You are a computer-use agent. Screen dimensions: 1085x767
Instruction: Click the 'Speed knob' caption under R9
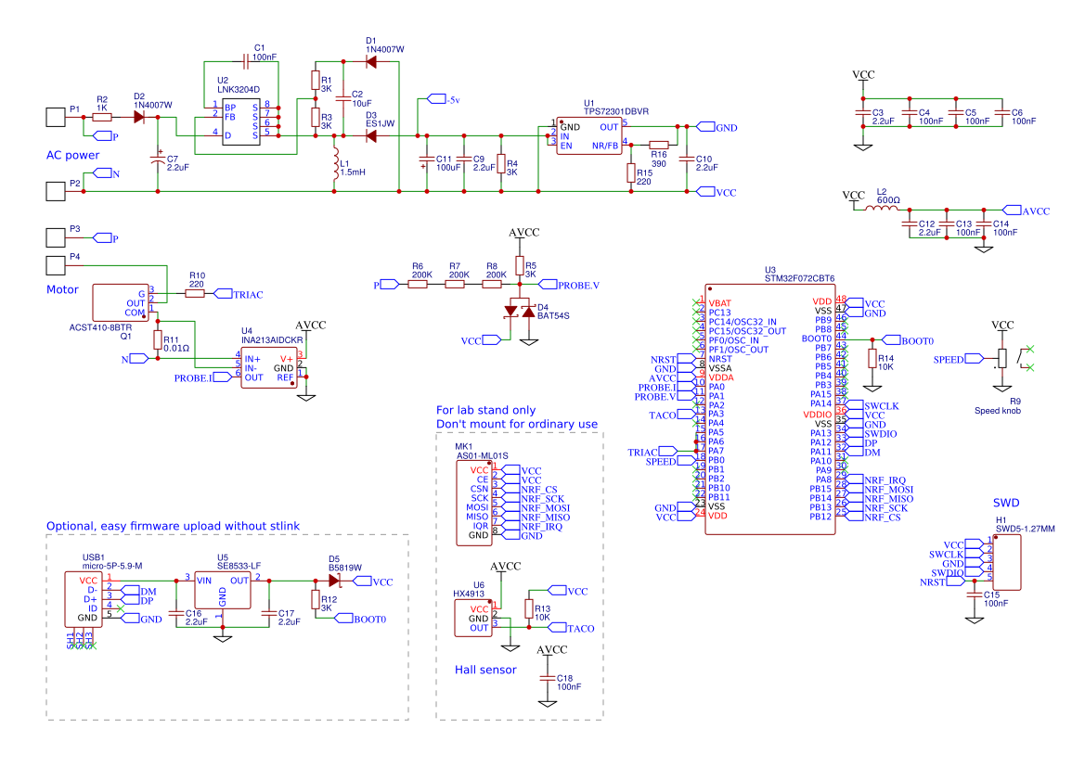pyautogui.click(x=998, y=411)
